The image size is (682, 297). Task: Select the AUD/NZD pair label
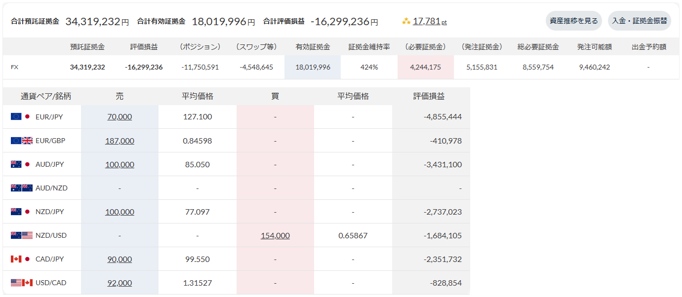[51, 188]
